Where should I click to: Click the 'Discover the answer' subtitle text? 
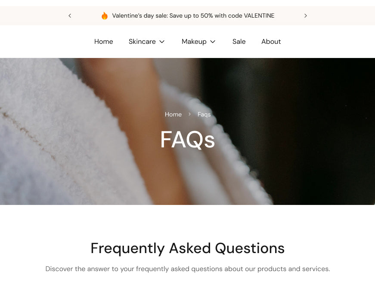(x=188, y=269)
